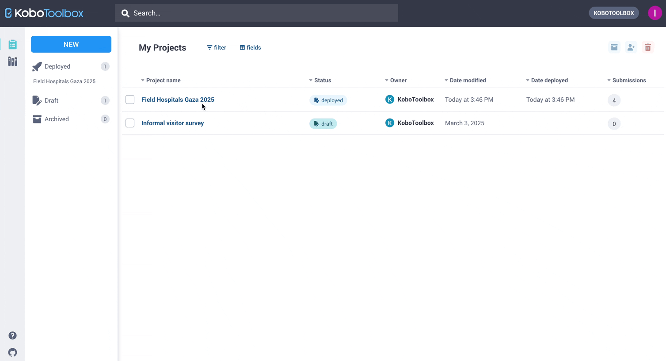666x361 pixels.
Task: Tick the Informal visitor survey checkbox
Action: 130,123
